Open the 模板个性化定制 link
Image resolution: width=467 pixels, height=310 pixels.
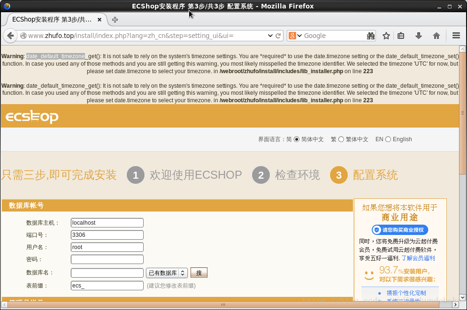[406, 293]
